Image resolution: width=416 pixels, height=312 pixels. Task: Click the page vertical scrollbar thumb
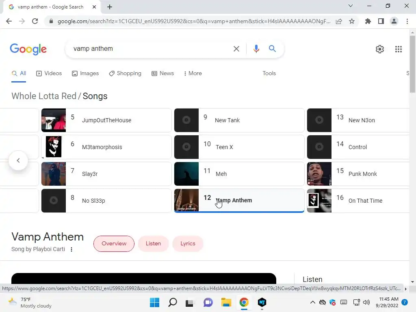pos(412,64)
